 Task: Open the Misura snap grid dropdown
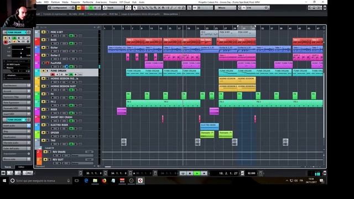pyautogui.click(x=225, y=8)
